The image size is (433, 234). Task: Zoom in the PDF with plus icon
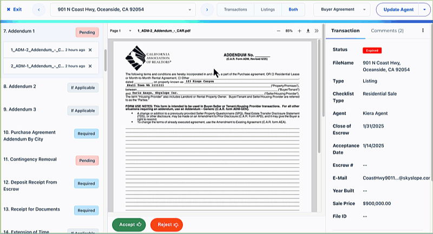coord(299,31)
